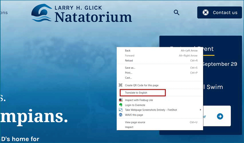This screenshot has height=143, width=244.
Task: Click the Larry H. Glick Natatorium title
Action: (x=93, y=14)
